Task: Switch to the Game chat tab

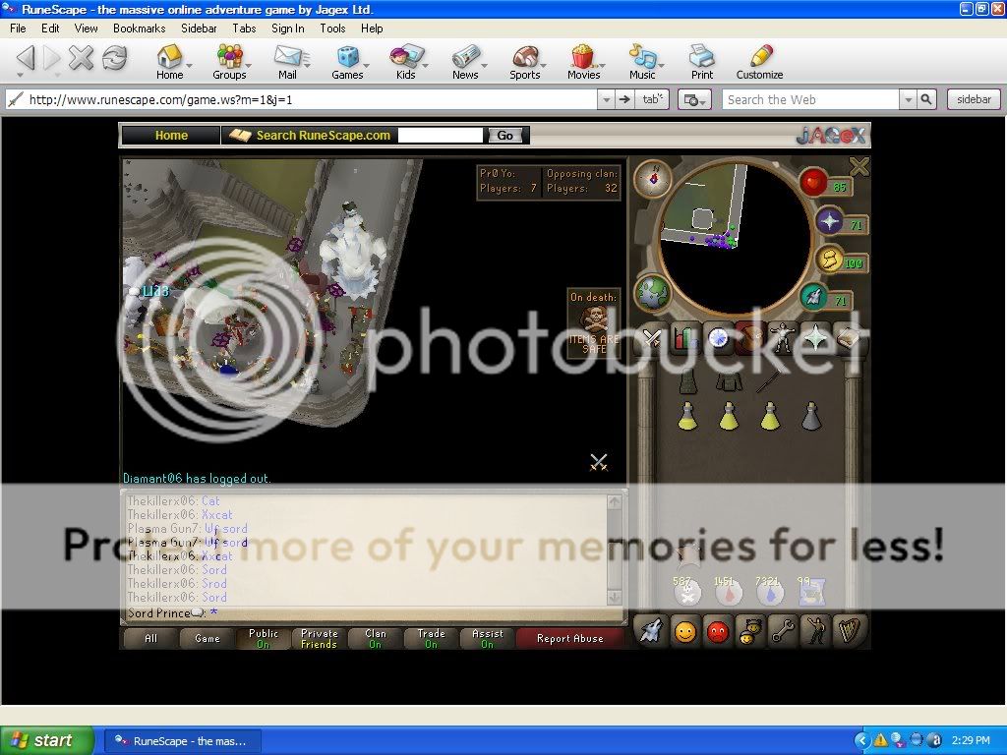Action: (207, 637)
